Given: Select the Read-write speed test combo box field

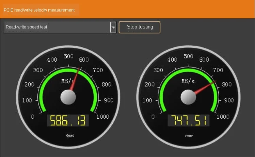Looking at the screenshot, I should [60, 27].
